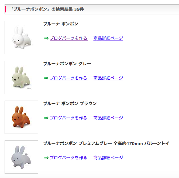
Task: Open the プレミアムグレー rabbit thumbnail
Action: [21, 157]
